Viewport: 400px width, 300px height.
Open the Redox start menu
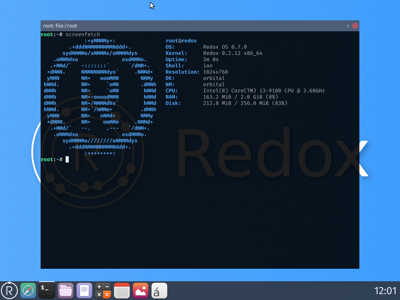tap(9, 291)
